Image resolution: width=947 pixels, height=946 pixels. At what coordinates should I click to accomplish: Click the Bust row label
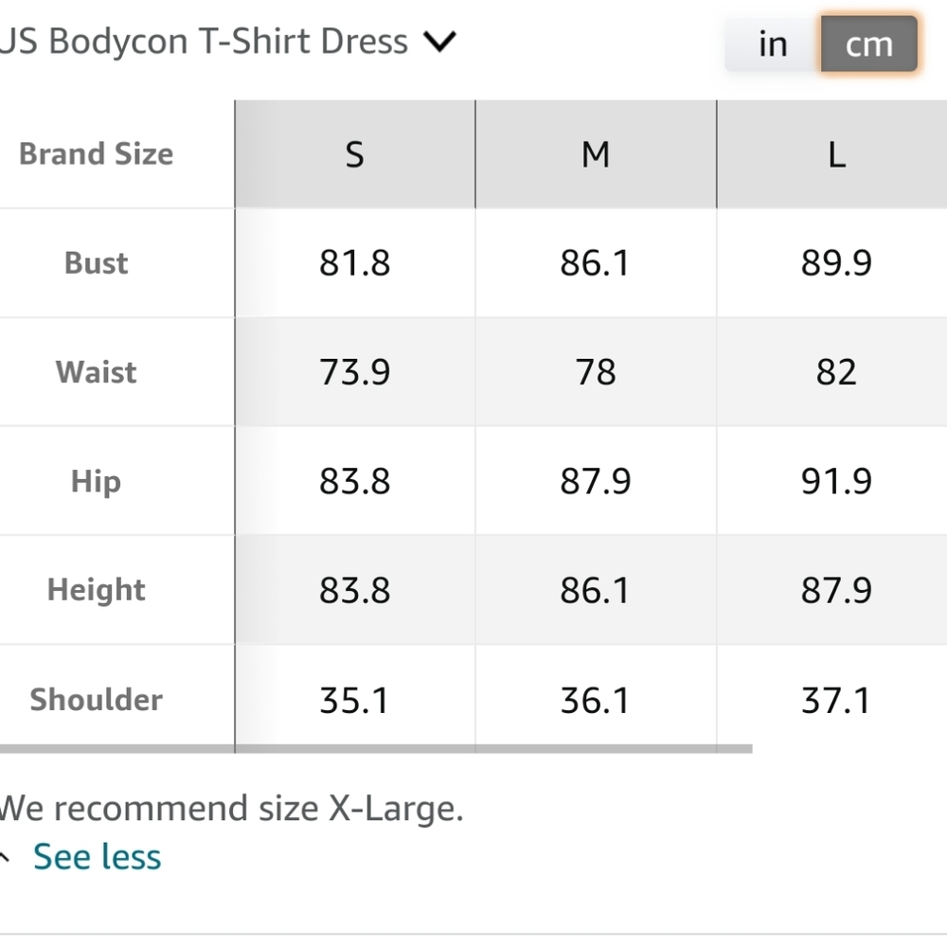tap(96, 263)
